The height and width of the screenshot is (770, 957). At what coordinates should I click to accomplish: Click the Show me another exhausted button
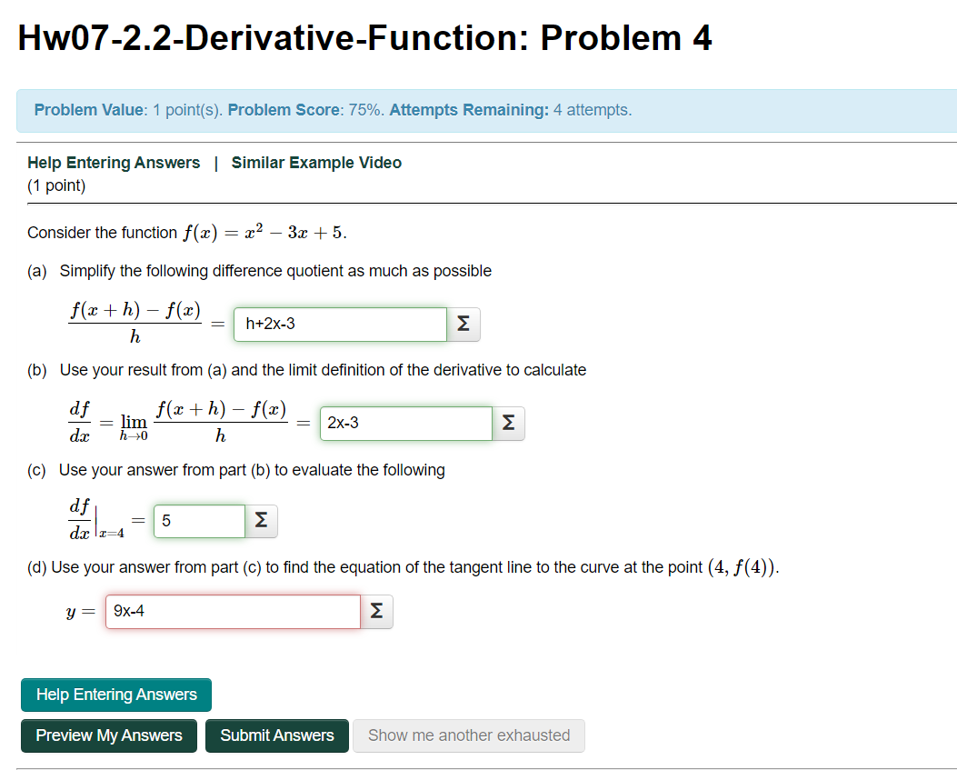click(469, 735)
